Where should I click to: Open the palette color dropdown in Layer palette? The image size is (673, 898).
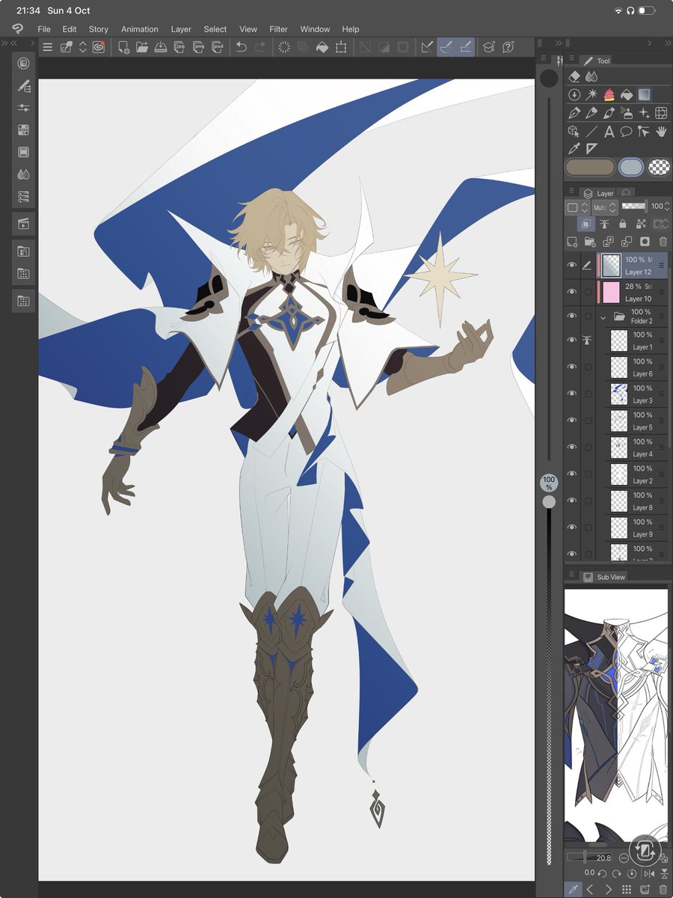pyautogui.click(x=577, y=207)
